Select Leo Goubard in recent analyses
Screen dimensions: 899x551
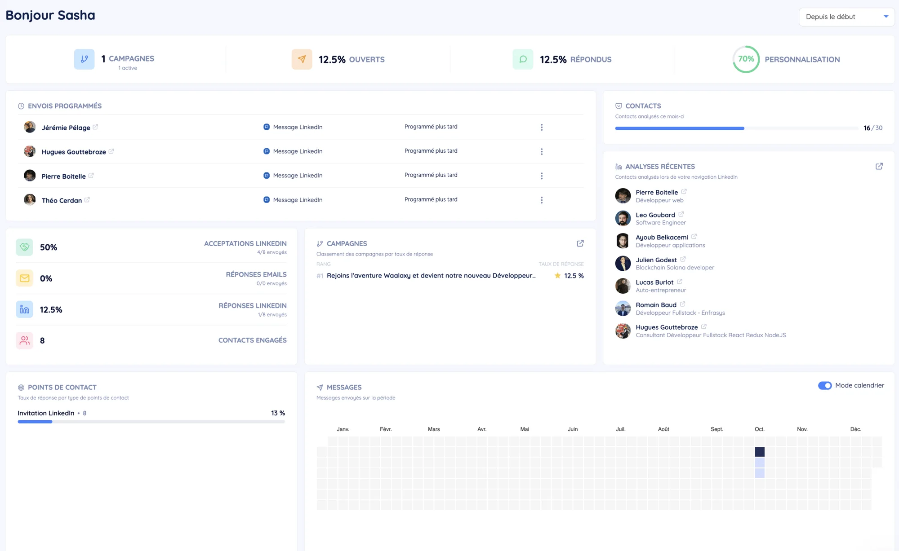pos(655,215)
